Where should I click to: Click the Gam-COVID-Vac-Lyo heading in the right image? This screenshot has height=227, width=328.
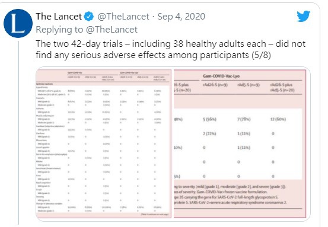click(x=221, y=76)
